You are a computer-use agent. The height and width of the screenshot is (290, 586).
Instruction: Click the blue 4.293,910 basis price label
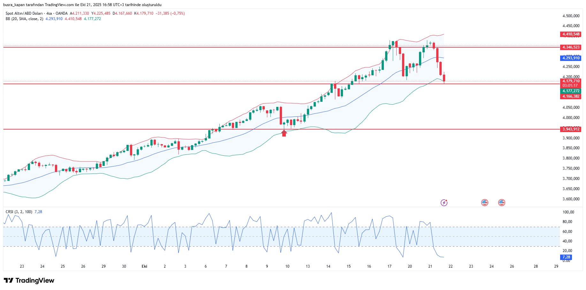(x=571, y=58)
